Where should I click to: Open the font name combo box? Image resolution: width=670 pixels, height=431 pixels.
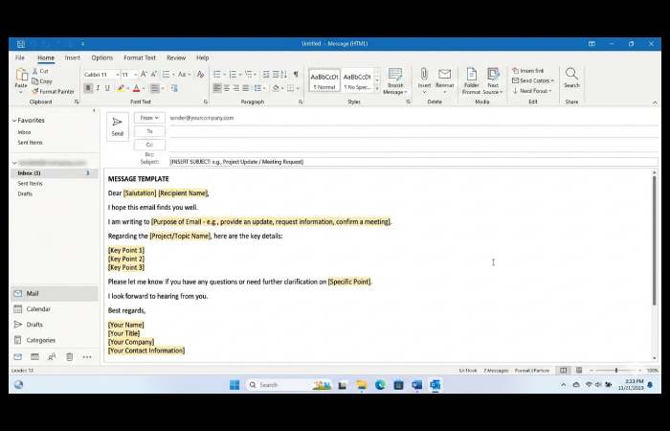pyautogui.click(x=101, y=75)
